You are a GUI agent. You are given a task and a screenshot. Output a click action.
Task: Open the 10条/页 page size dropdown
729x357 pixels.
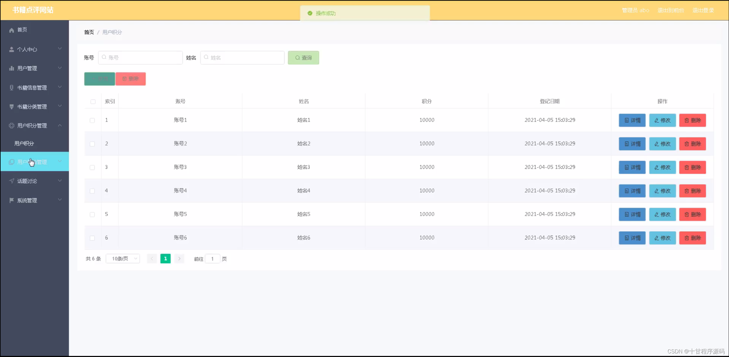(123, 259)
